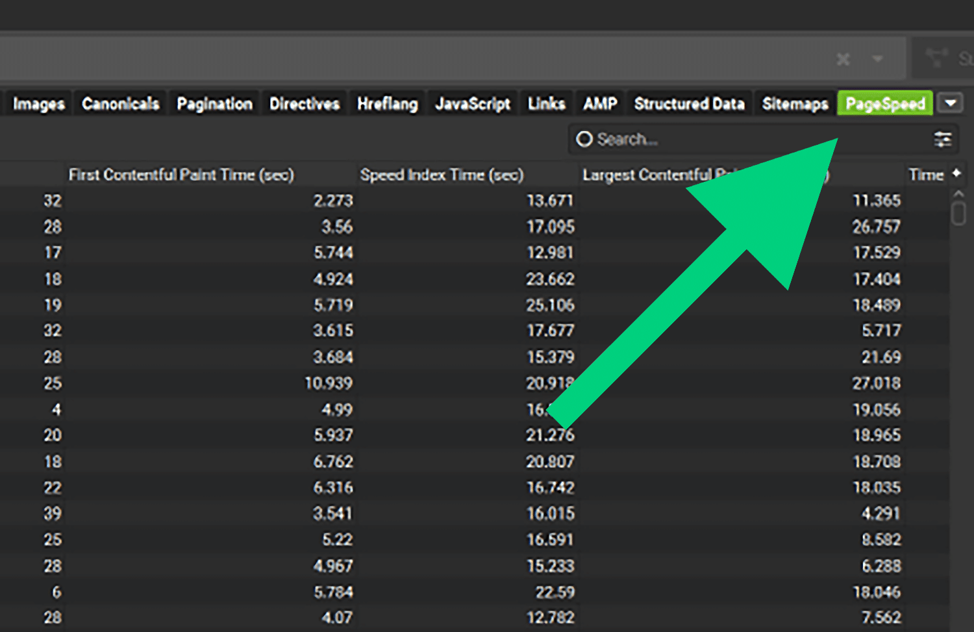Select the First Contentful Paint value 3.56

tap(337, 227)
